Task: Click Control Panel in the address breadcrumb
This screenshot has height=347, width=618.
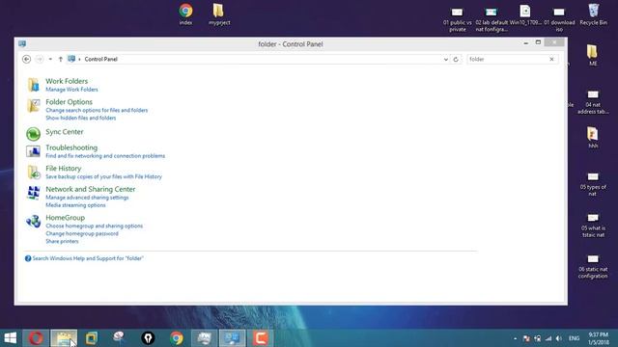Action: pos(100,59)
